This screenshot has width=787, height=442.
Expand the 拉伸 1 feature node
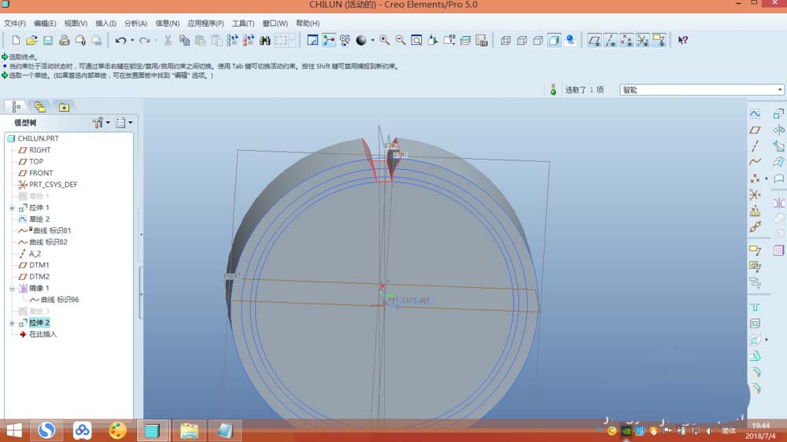point(12,208)
